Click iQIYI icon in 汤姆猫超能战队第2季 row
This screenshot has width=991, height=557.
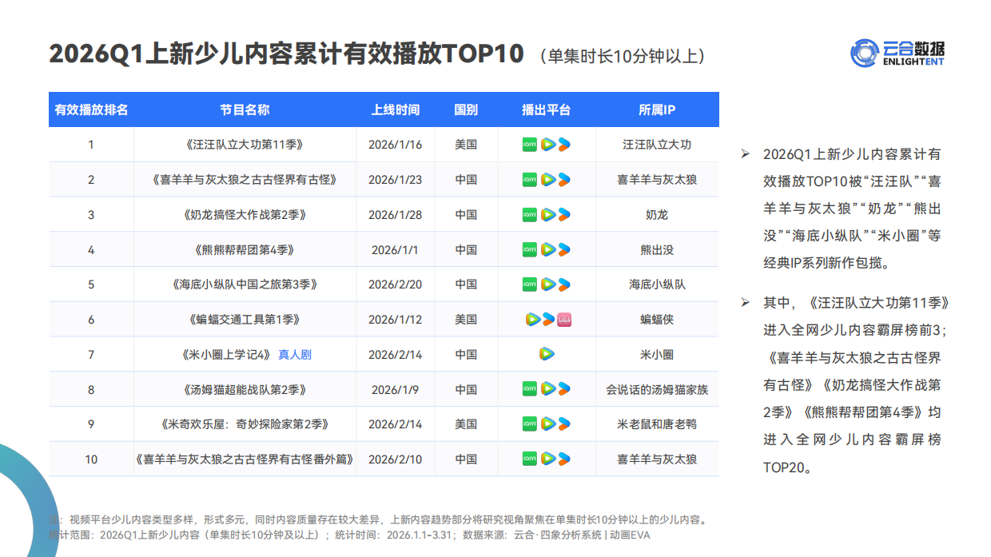coord(529,389)
